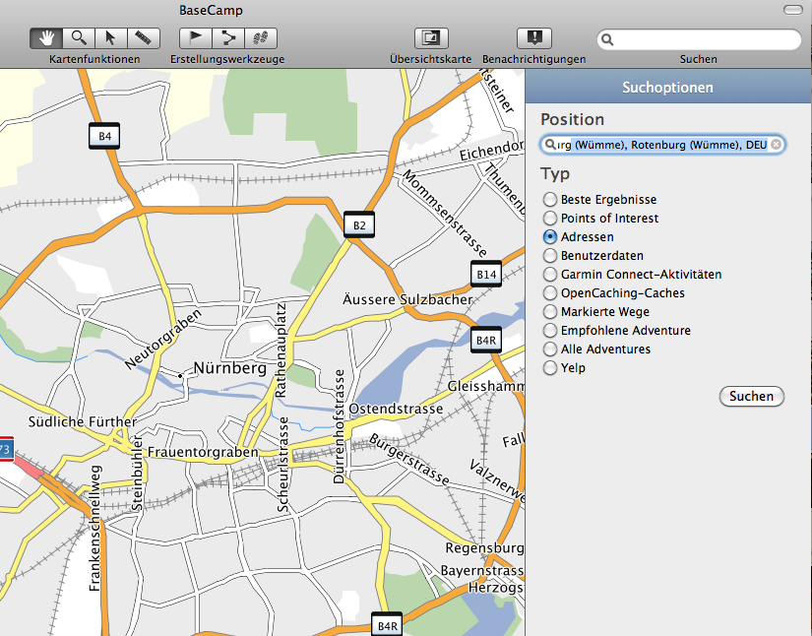Click the Südliche Fürther label

tap(83, 421)
